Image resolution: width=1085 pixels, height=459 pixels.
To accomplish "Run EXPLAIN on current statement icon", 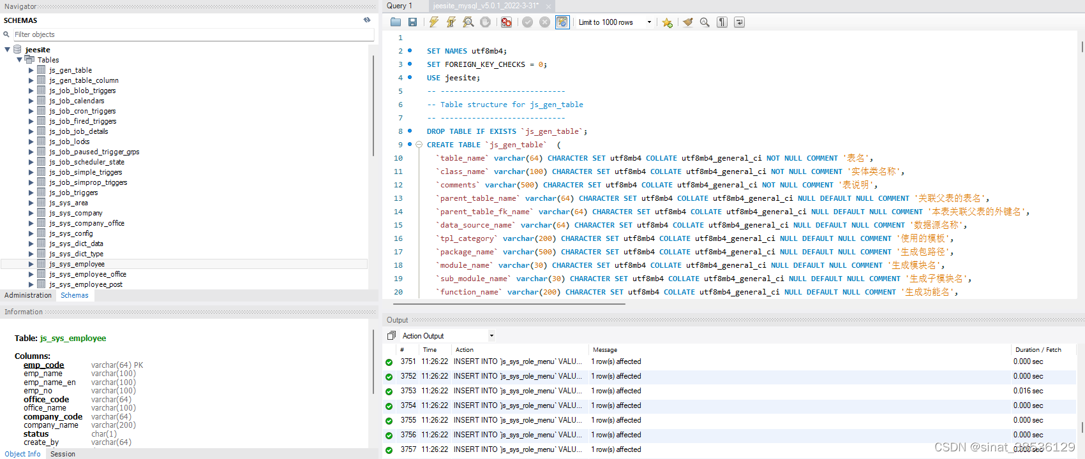I will pos(468,22).
